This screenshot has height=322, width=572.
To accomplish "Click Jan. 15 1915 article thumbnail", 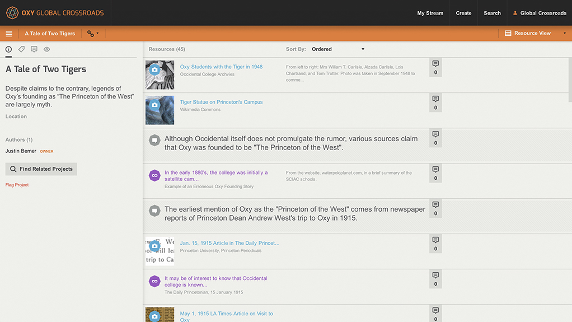I will tap(160, 251).
